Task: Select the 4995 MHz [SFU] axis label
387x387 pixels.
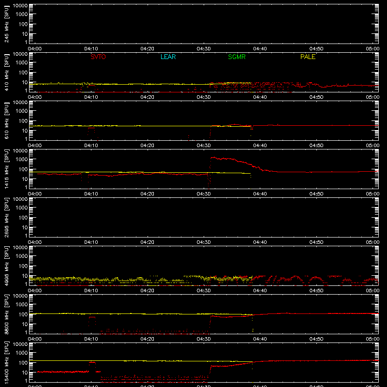Action: click(x=6, y=266)
